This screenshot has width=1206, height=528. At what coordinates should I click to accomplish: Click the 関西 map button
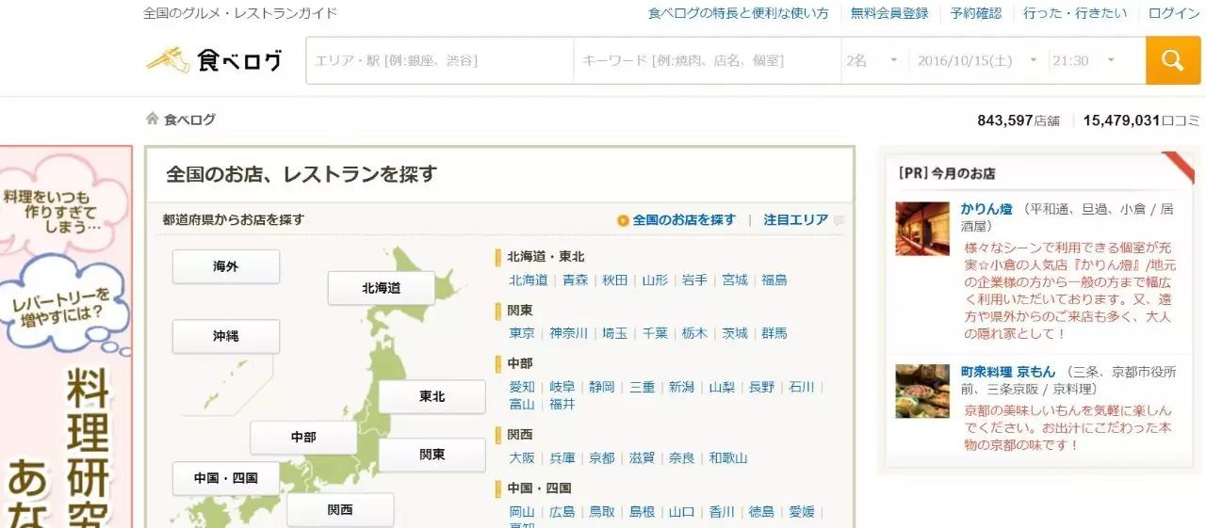pos(340,510)
